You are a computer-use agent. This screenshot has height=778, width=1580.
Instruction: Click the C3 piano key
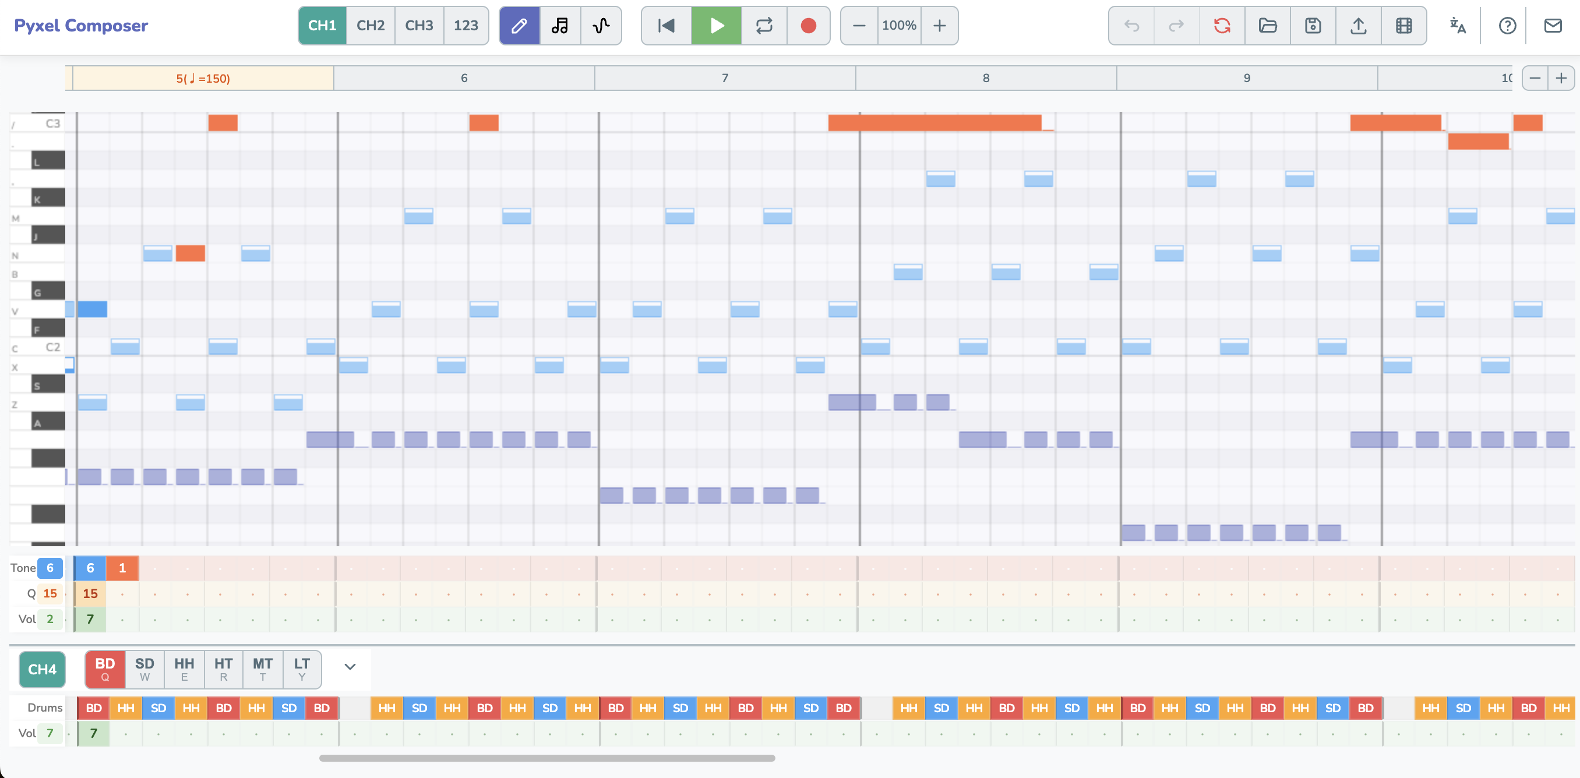click(37, 123)
